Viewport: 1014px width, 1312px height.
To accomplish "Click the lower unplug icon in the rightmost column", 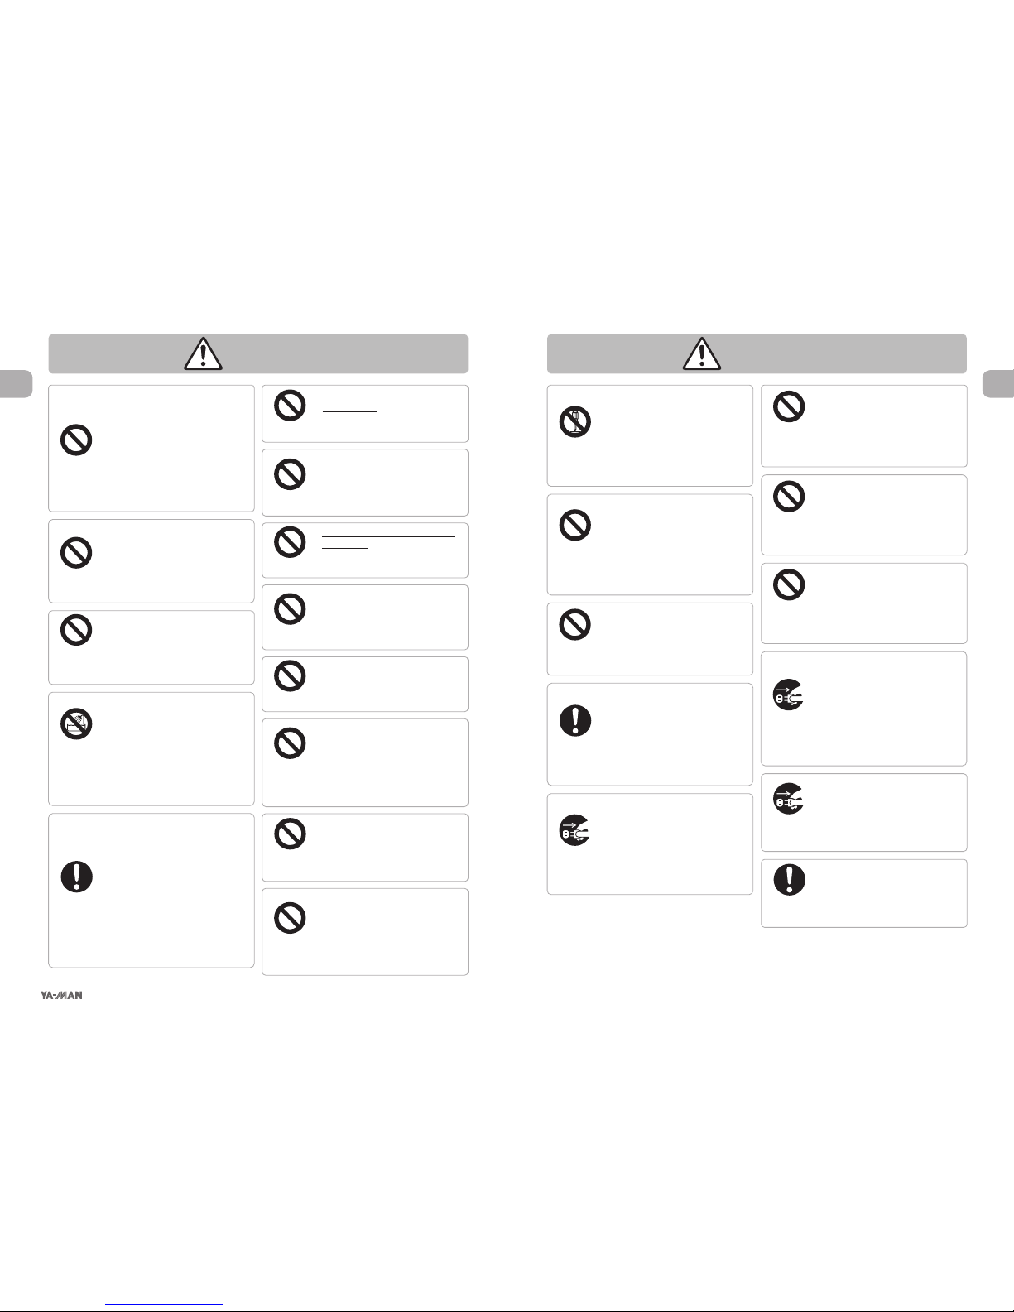I will [x=789, y=798].
